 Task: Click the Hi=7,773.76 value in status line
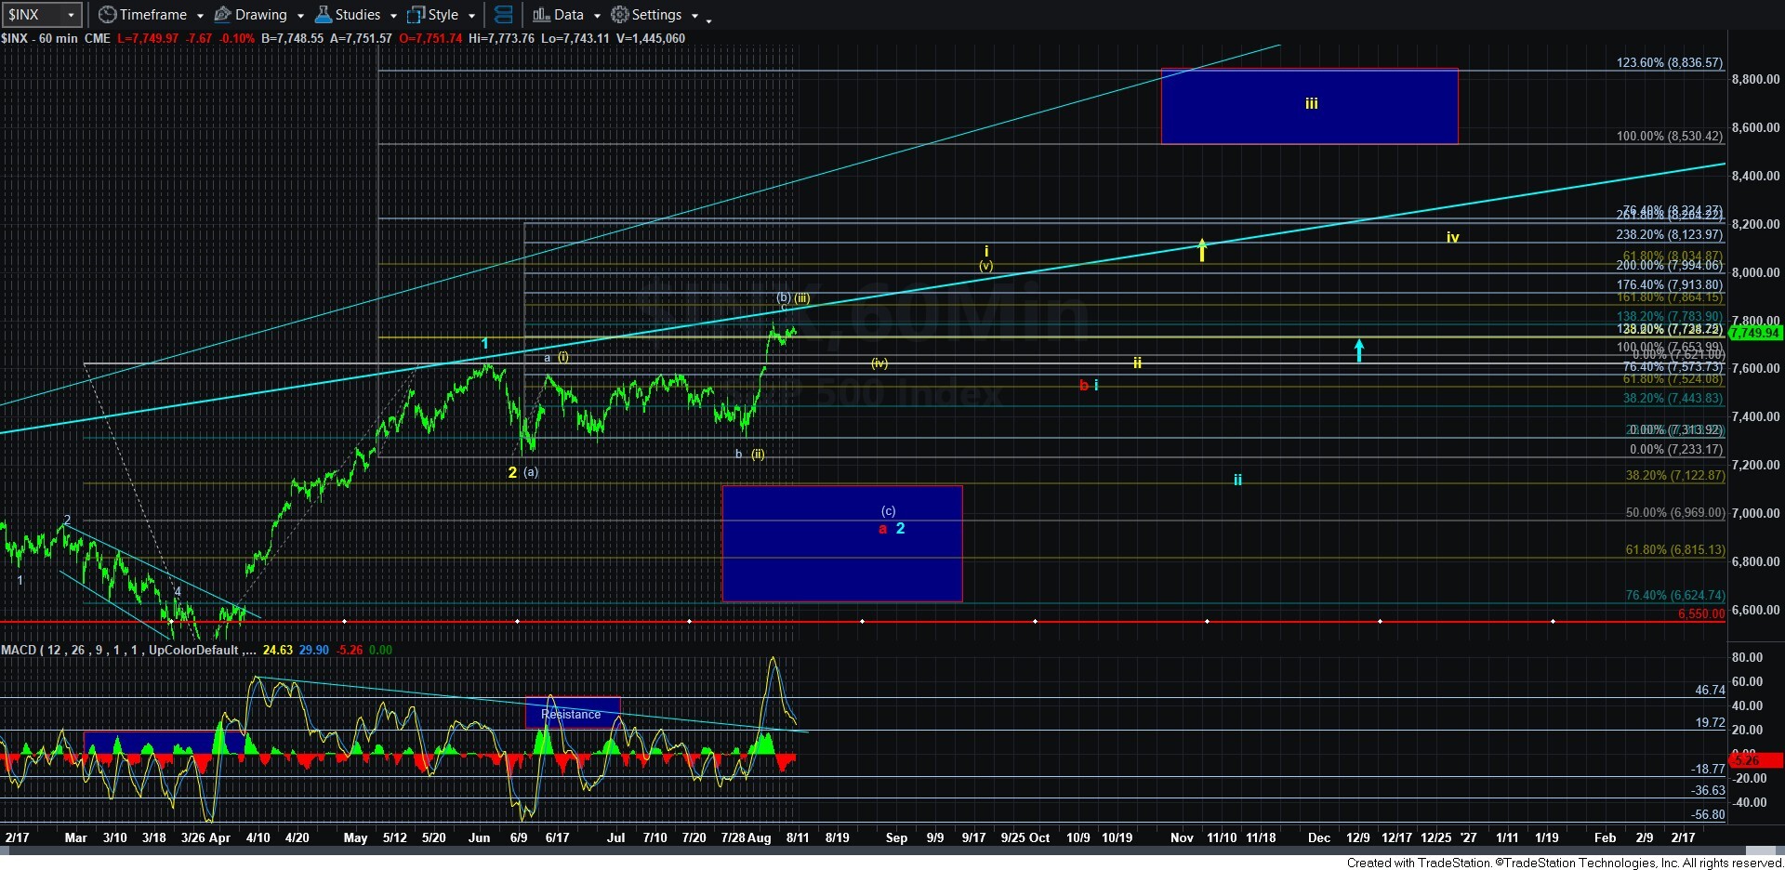click(502, 38)
